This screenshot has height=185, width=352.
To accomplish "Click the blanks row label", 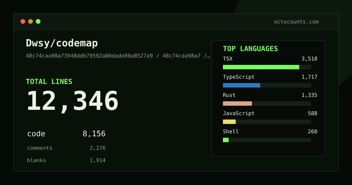I will click(36, 160).
